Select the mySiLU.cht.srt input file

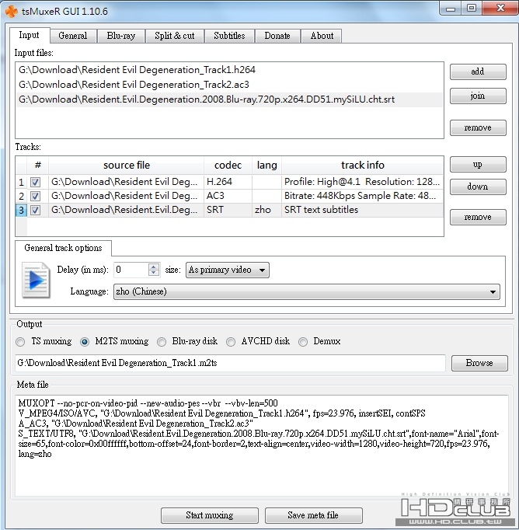229,99
